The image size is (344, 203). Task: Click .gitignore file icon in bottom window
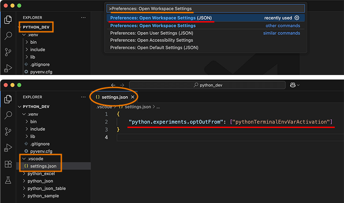26,144
